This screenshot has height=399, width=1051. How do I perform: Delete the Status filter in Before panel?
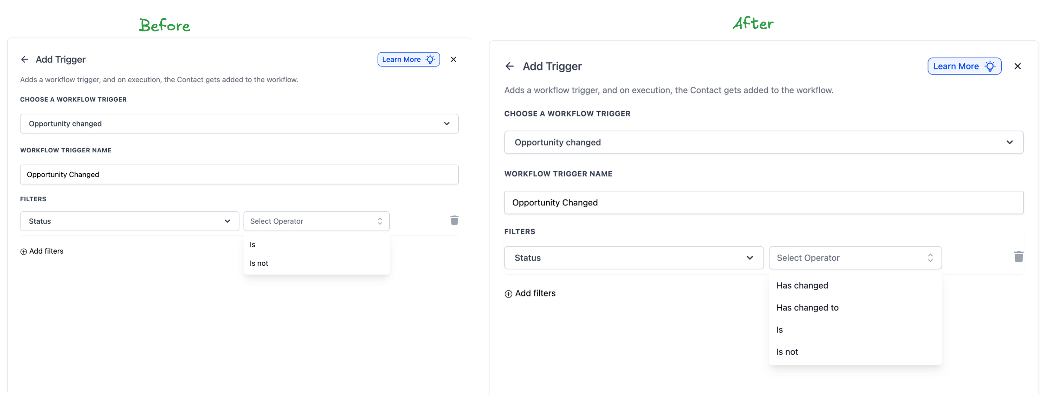454,221
